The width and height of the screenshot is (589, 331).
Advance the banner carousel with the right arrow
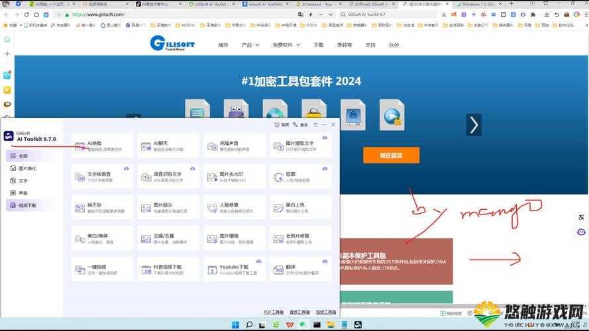pos(474,125)
